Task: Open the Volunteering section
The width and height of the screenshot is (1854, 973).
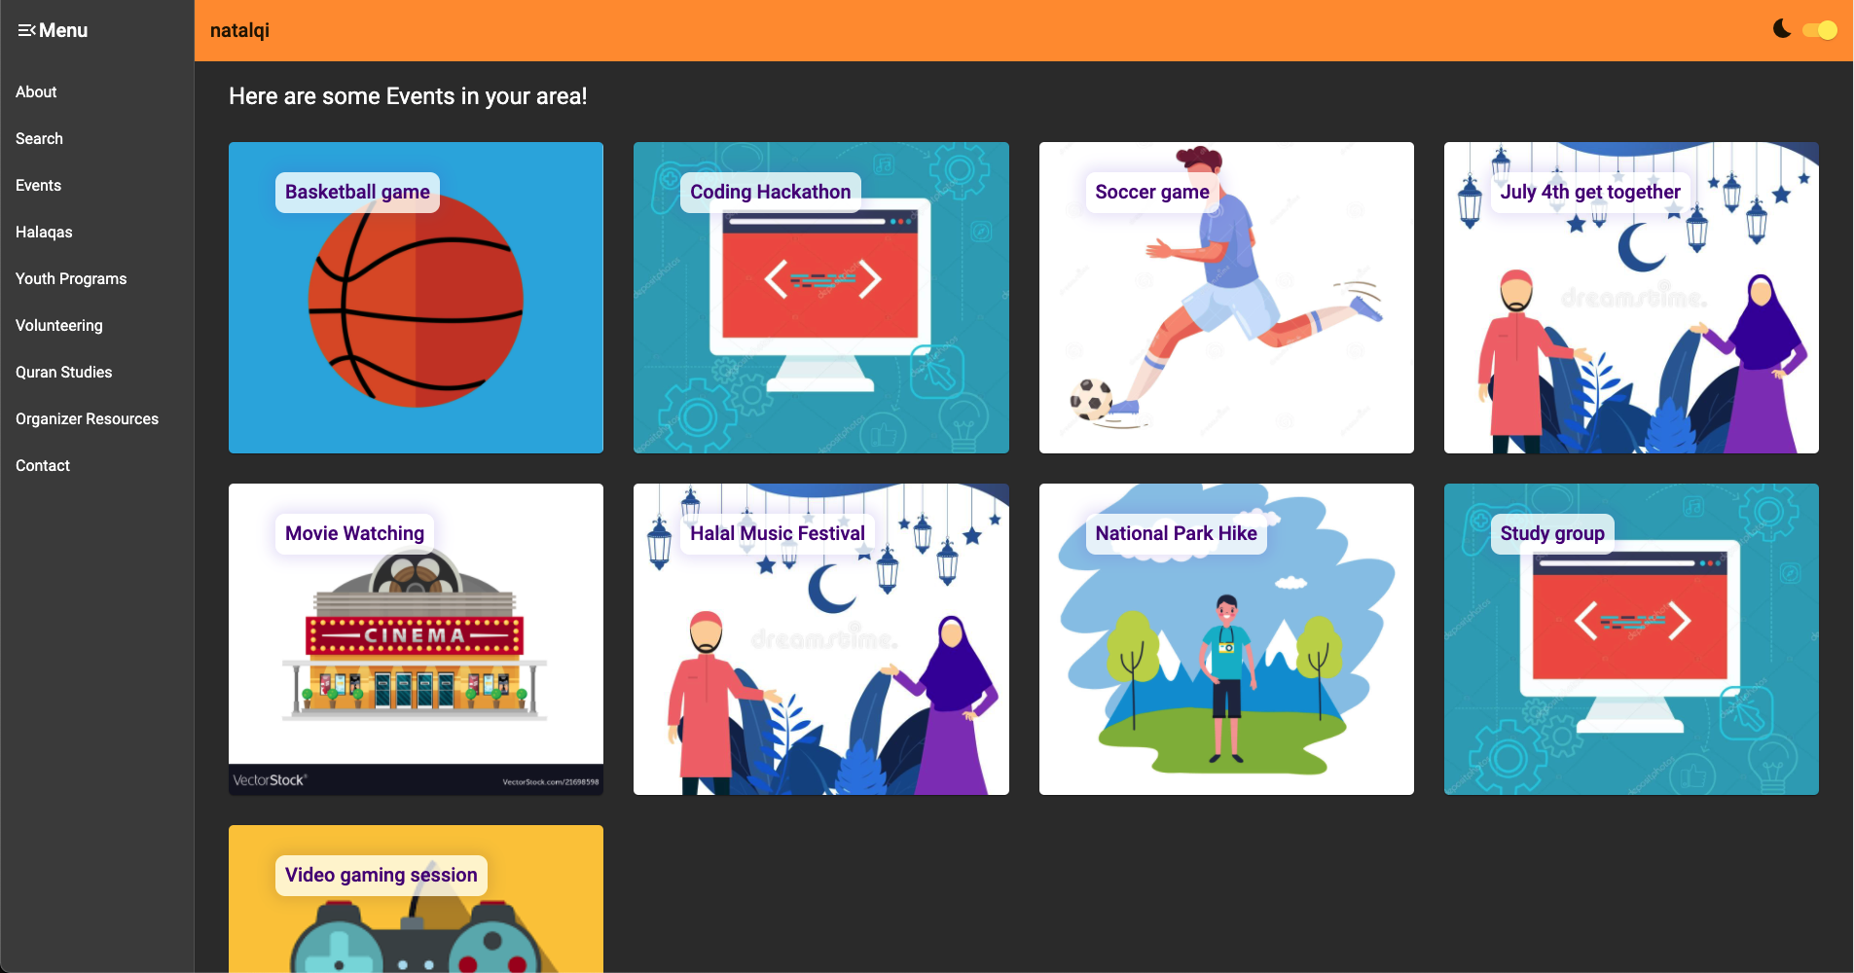Action: (58, 325)
